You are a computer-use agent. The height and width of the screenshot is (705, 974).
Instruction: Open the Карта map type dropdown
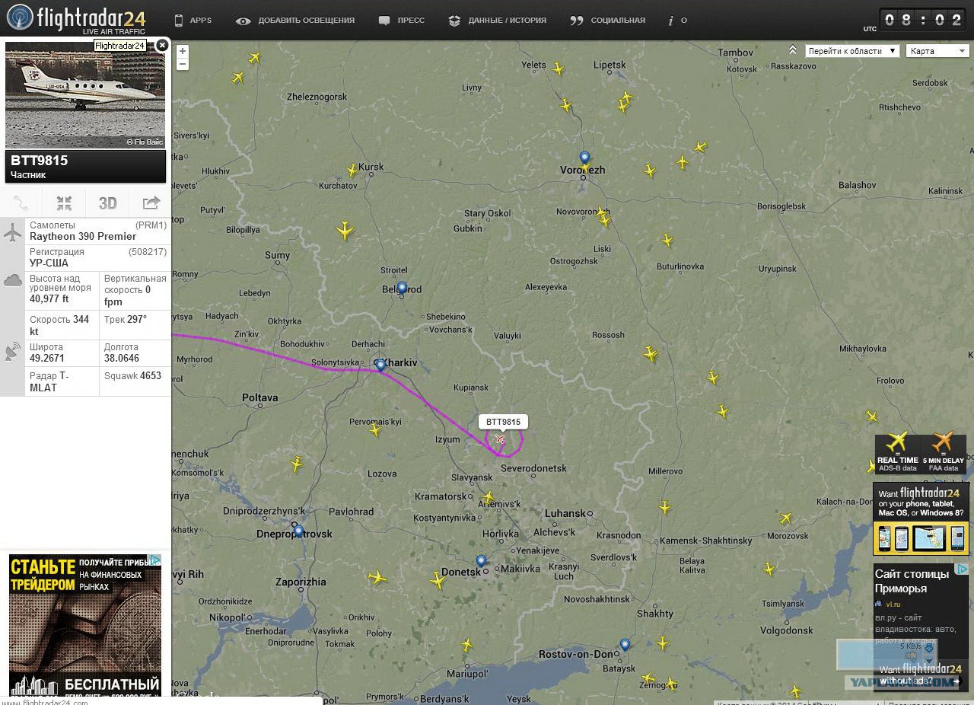click(x=937, y=51)
